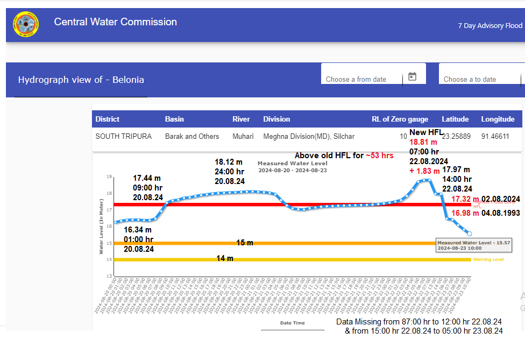The width and height of the screenshot is (525, 339).
Task: Open the 7 Day Advisory Flood link
Action: click(x=489, y=25)
